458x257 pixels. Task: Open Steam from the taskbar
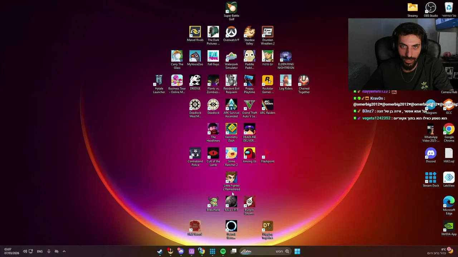coord(160,251)
